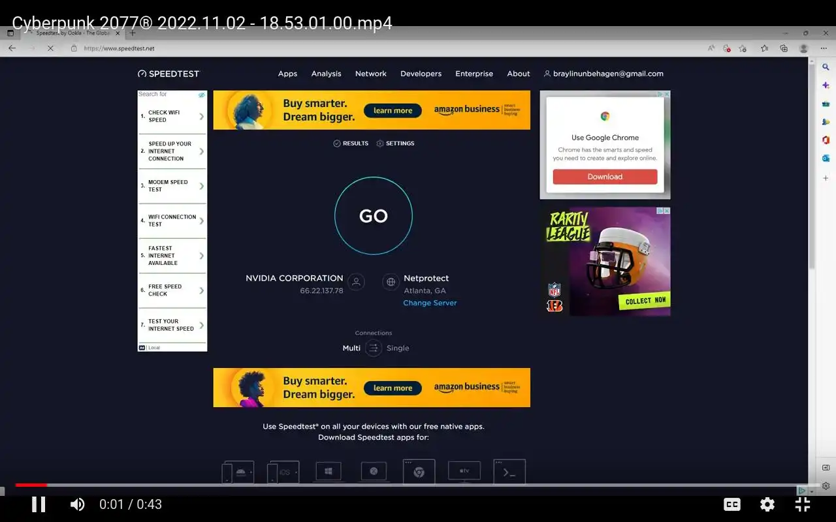Expand Modem Speed Test ad item
The height and width of the screenshot is (522, 836).
click(x=172, y=186)
